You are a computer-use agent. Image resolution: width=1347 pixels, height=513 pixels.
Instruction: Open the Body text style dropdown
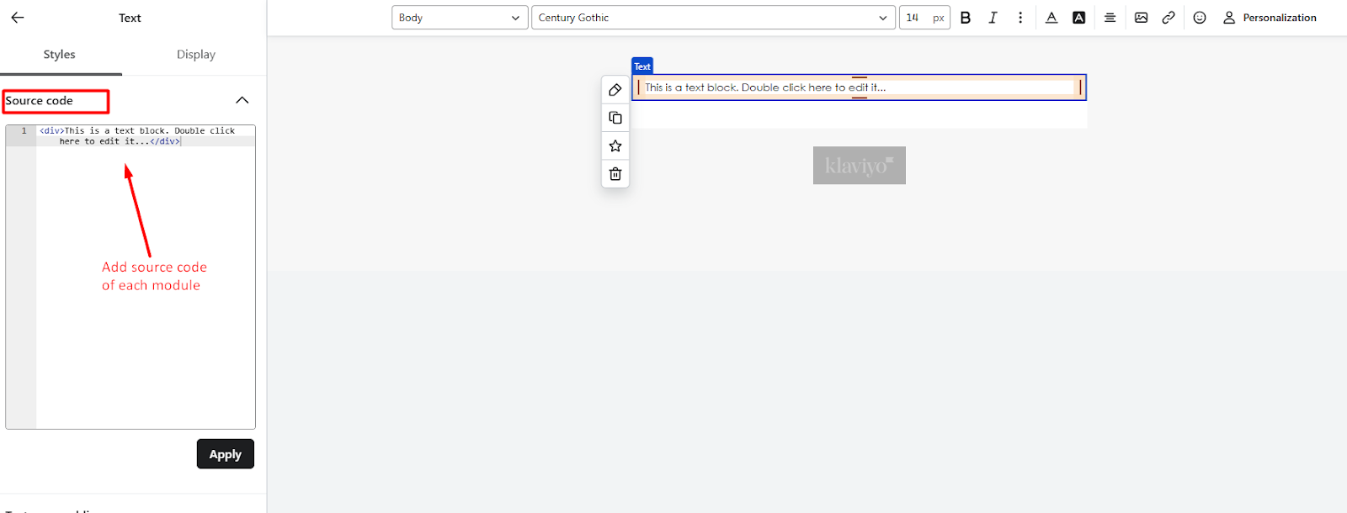click(460, 18)
